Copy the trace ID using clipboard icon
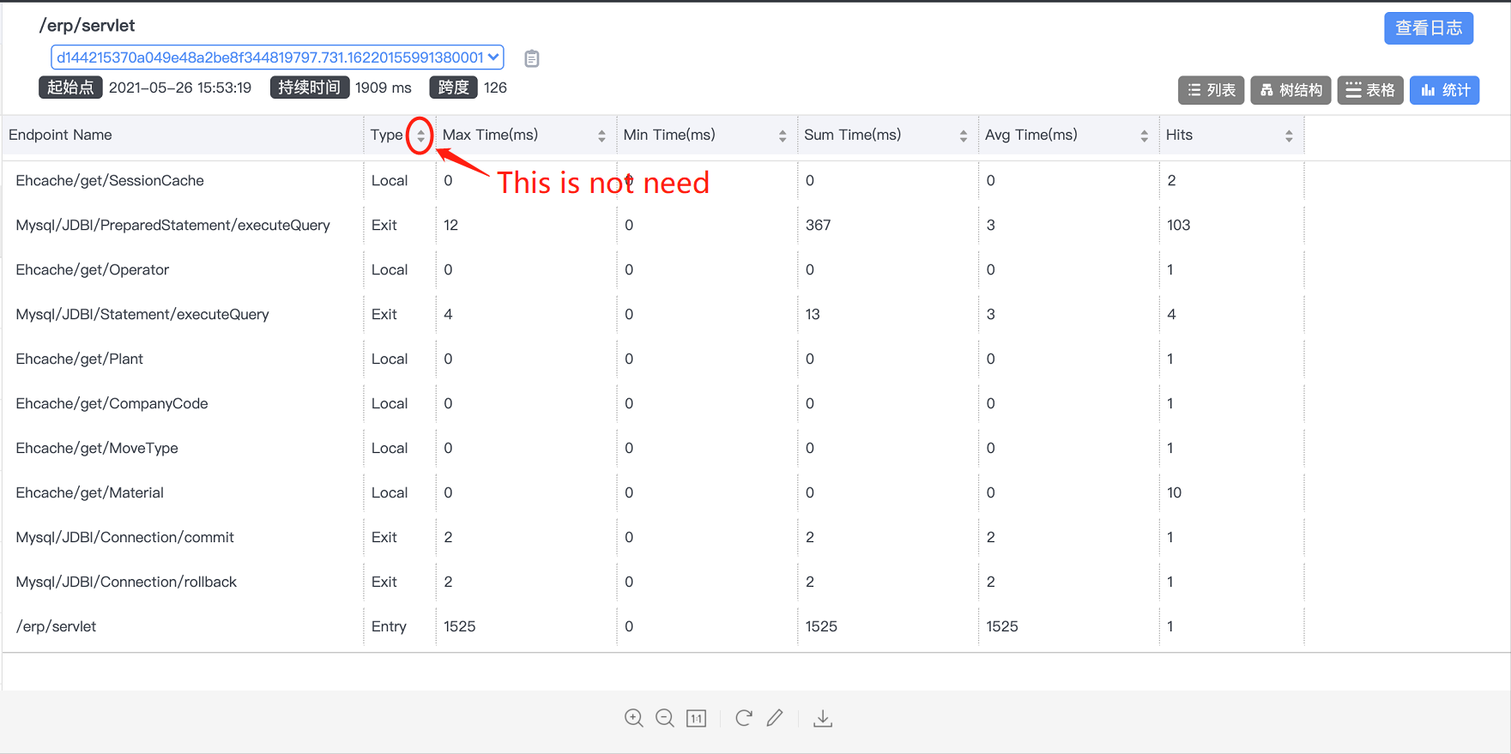Image resolution: width=1511 pixels, height=754 pixels. tap(532, 58)
